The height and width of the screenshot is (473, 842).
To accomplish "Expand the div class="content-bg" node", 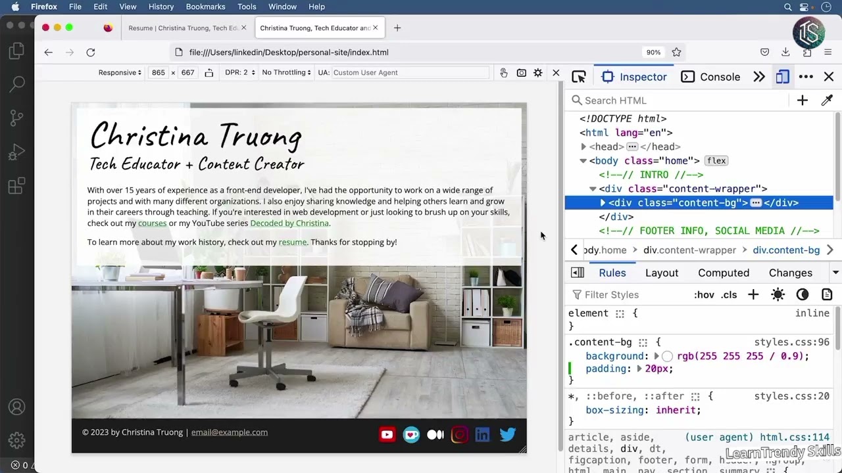I will tap(603, 203).
